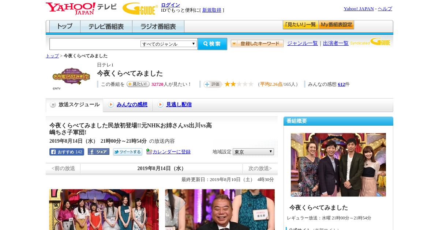The width and height of the screenshot is (439, 230).
Task: Open the 新規取得 registration link
Action: [212, 10]
